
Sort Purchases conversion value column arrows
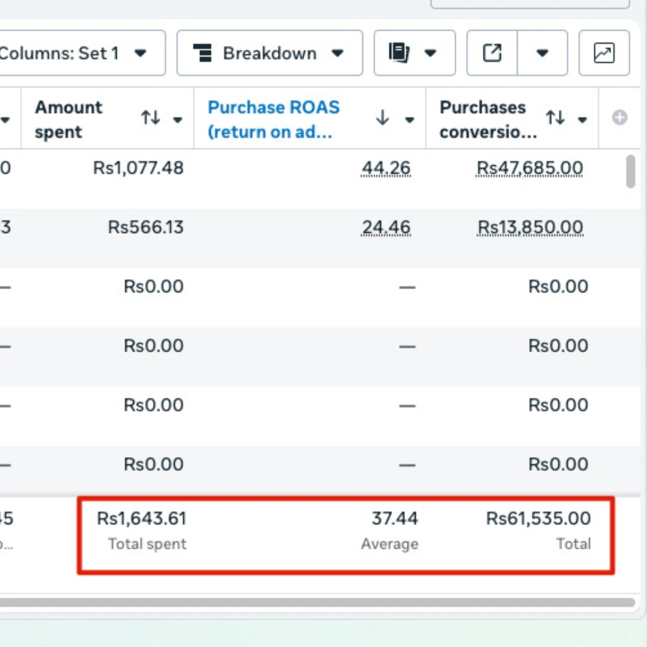click(555, 118)
